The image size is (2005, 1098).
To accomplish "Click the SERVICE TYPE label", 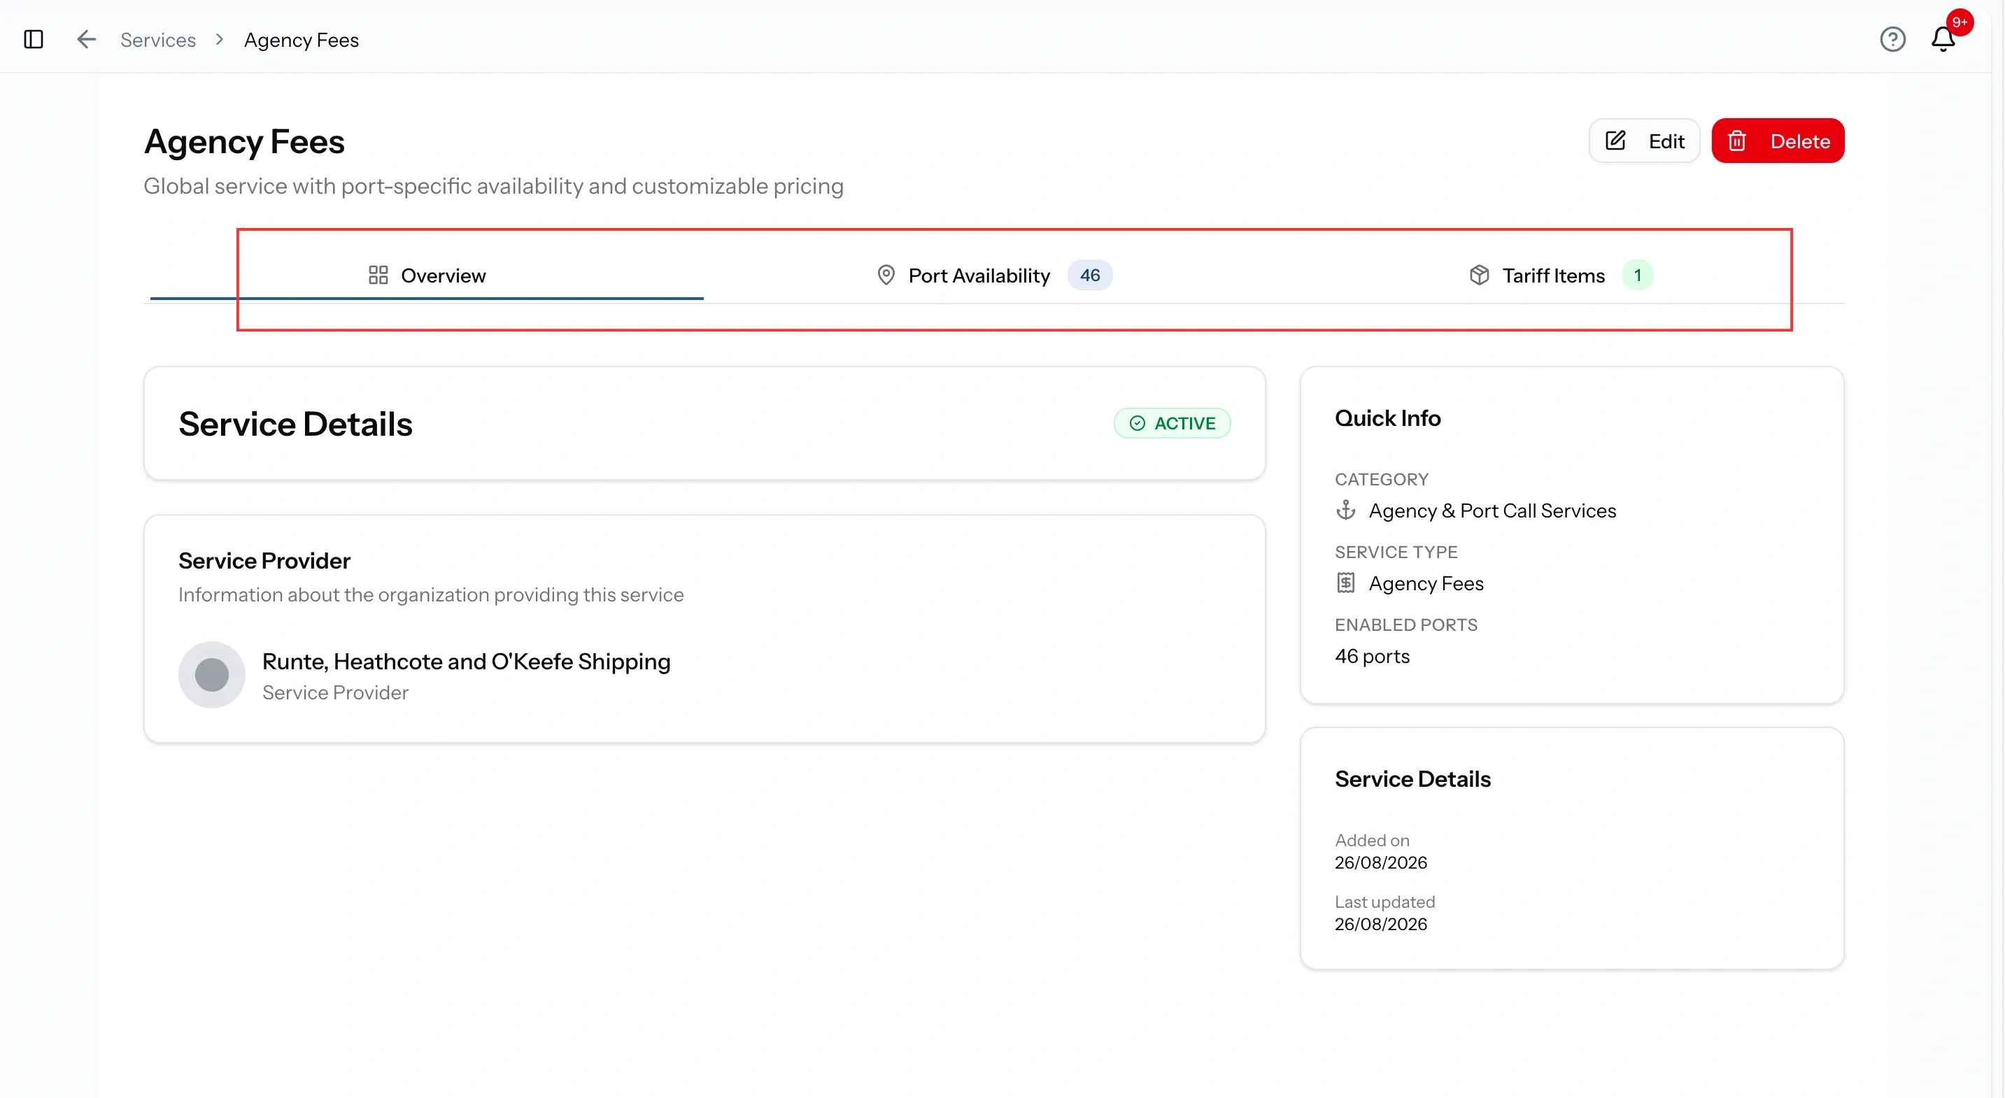I will pos(1396,552).
